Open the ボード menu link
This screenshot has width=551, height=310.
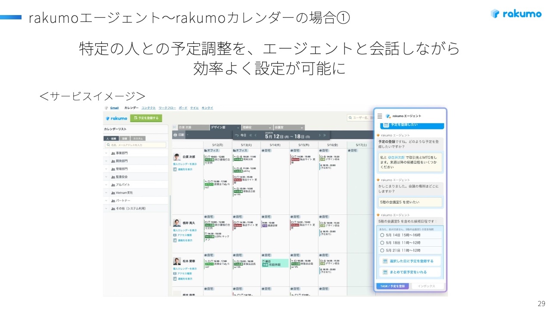coord(183,108)
